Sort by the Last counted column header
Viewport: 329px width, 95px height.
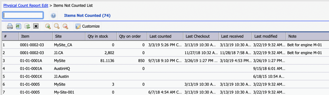coord(165,36)
